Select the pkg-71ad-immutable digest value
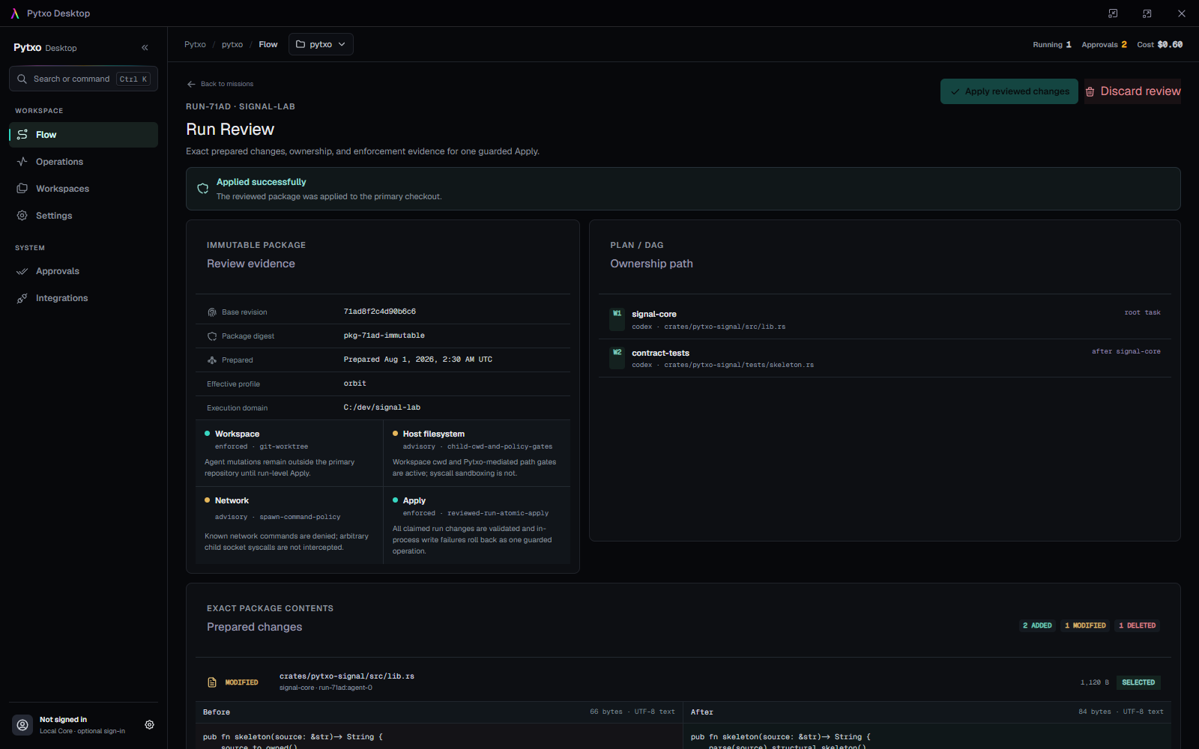This screenshot has width=1199, height=749. pyautogui.click(x=384, y=336)
